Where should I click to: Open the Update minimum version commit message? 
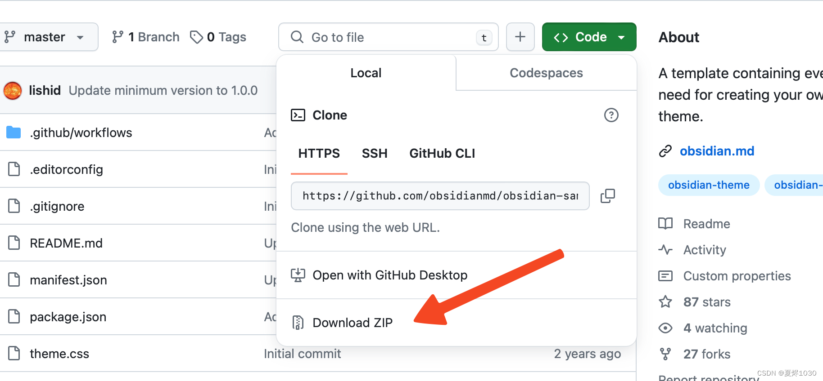pyautogui.click(x=163, y=90)
